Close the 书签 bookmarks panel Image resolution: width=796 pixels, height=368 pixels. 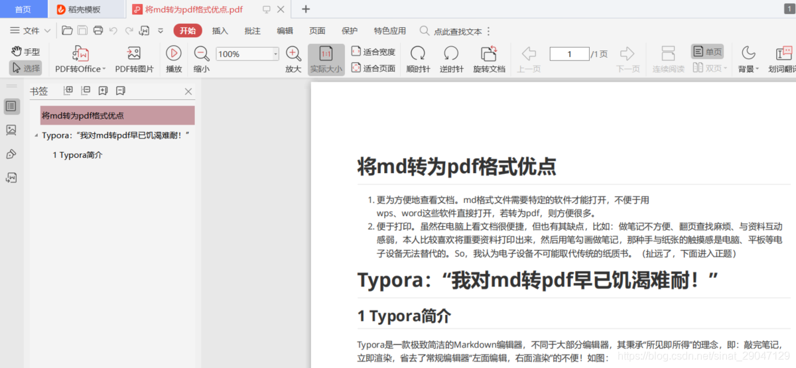pos(188,92)
